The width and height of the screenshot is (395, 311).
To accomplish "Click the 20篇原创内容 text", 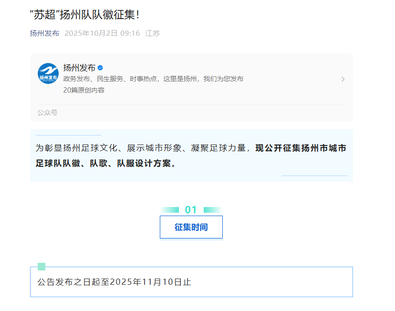I will (x=83, y=90).
